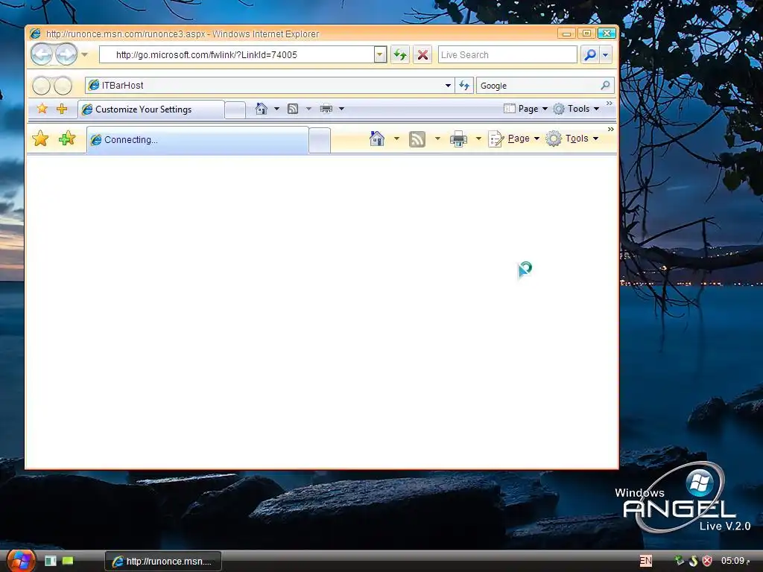The height and width of the screenshot is (572, 763).
Task: Select the Connecting... tab
Action: pyautogui.click(x=197, y=140)
